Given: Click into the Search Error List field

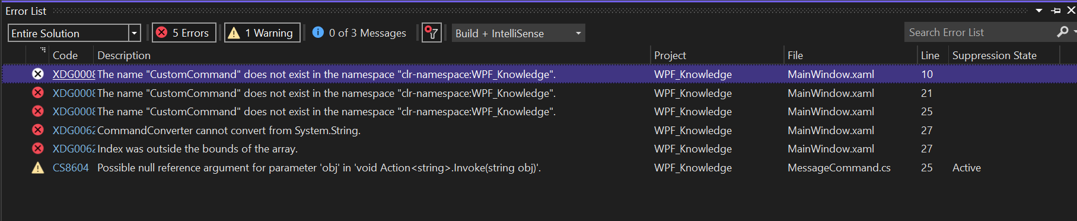Looking at the screenshot, I should pyautogui.click(x=980, y=32).
